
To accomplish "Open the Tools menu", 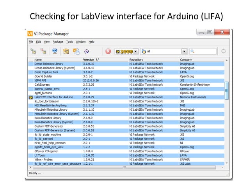I will [69, 41].
